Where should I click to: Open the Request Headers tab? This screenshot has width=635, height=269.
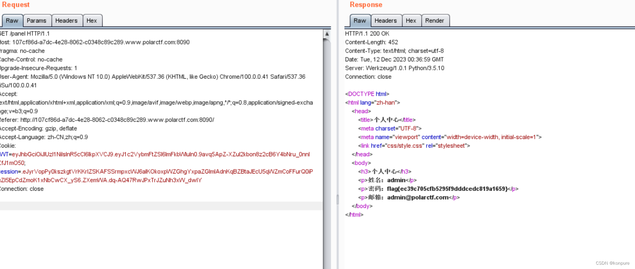click(x=66, y=20)
